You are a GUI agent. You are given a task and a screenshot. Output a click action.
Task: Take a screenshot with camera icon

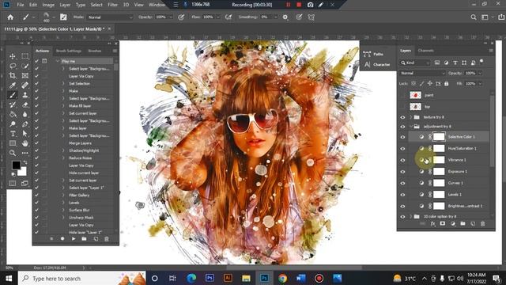tap(310, 5)
